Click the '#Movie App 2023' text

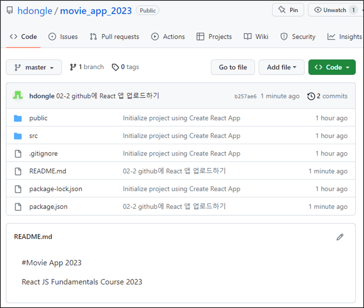tap(51, 263)
